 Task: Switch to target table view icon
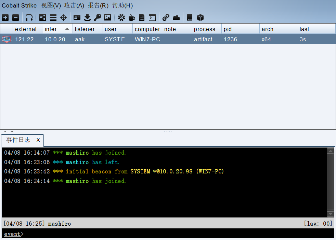coord(63,17)
